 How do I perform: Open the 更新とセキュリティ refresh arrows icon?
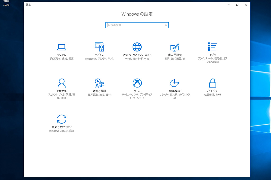(x=61, y=119)
